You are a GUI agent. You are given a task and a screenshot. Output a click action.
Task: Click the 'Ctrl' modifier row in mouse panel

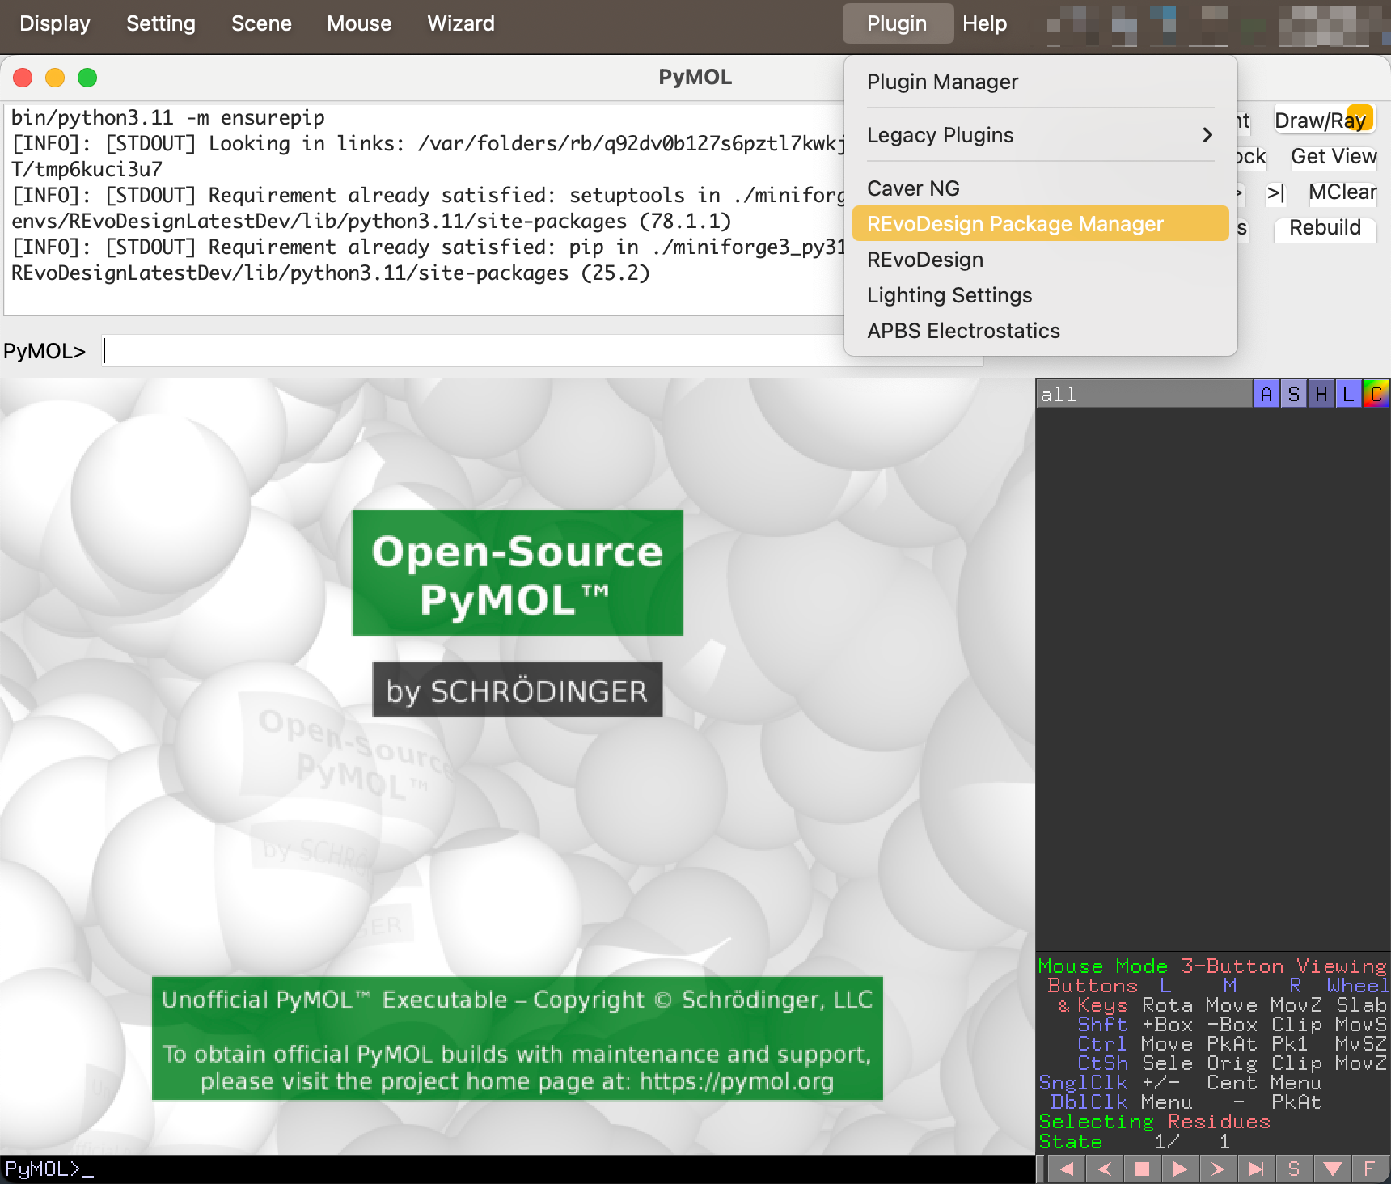(1232, 1044)
